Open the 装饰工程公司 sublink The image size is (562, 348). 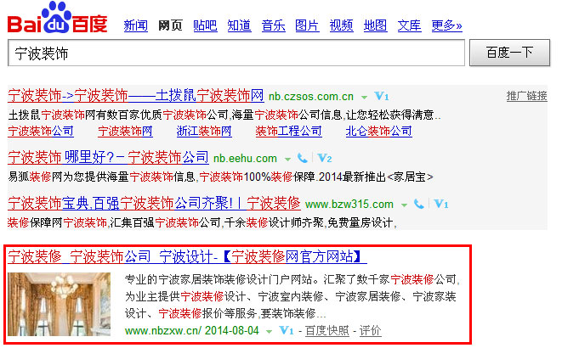click(x=288, y=132)
